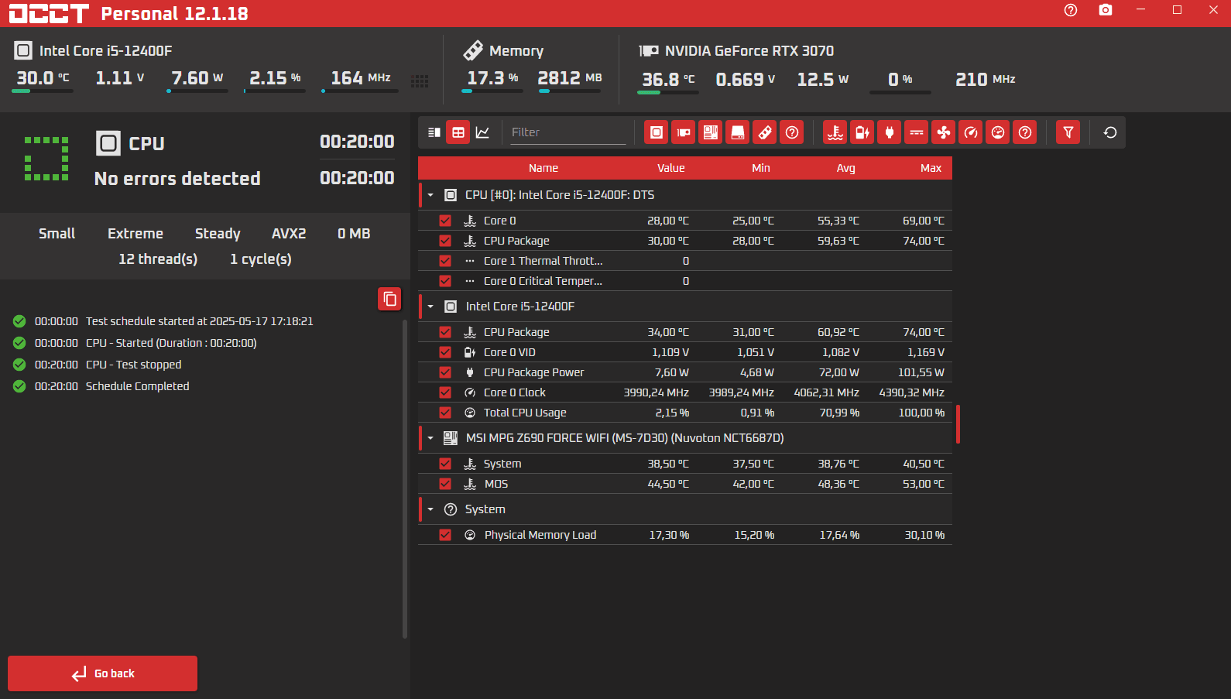Toggle fan speed readings filter icon
Screen dimensions: 1231x699
pos(943,132)
